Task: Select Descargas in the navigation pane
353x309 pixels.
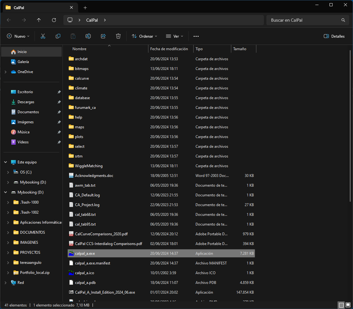Action: (x=26, y=102)
